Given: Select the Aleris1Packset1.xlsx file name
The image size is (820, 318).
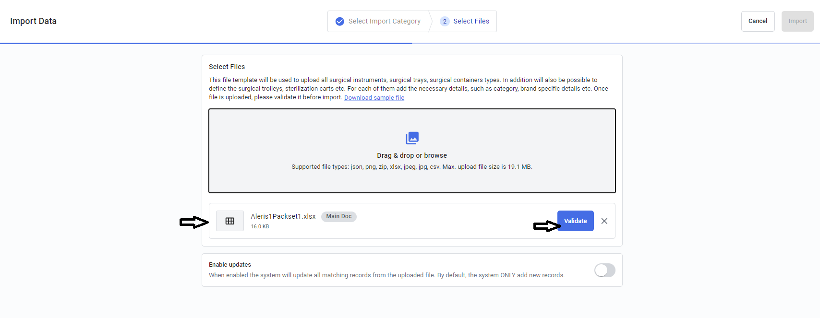Looking at the screenshot, I should [x=283, y=216].
